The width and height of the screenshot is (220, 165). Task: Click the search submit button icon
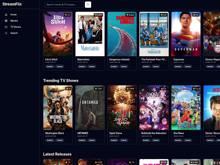tap(88, 4)
